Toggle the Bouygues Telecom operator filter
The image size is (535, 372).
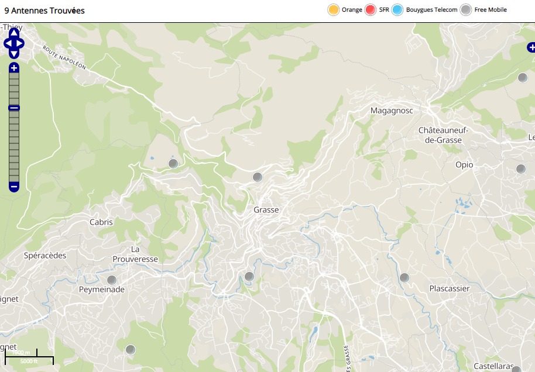click(x=398, y=10)
